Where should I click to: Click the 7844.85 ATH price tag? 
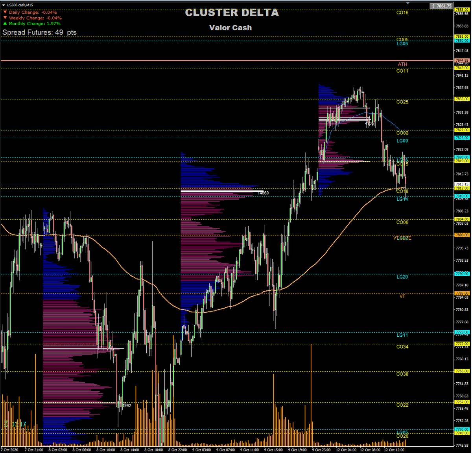462,61
